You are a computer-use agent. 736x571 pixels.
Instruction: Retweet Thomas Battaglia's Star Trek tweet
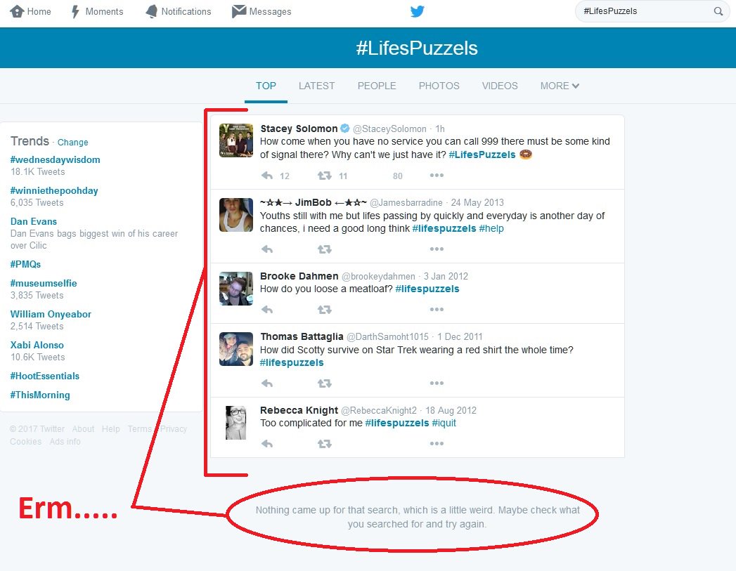pyautogui.click(x=323, y=383)
